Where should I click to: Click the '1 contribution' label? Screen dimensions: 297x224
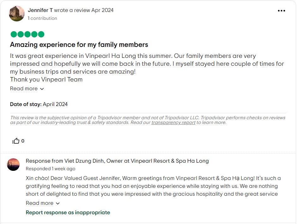point(42,18)
